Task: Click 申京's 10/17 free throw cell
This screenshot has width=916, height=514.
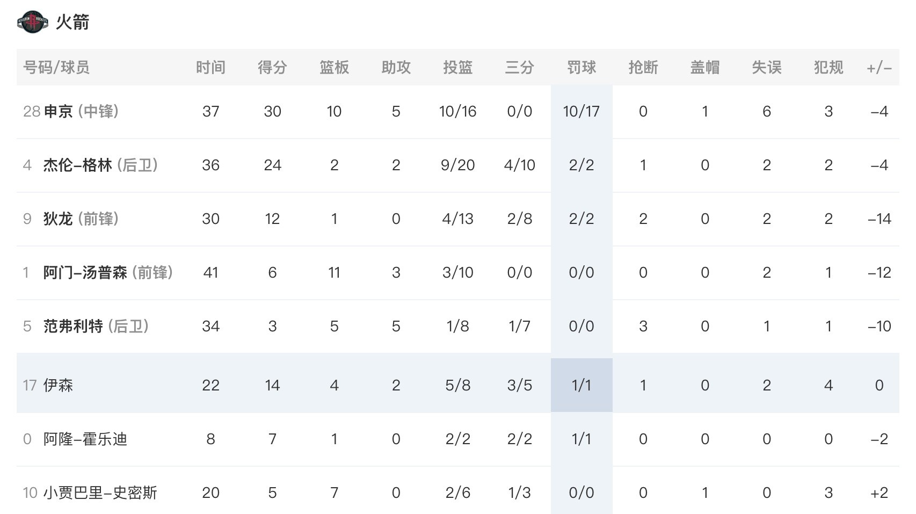Action: coord(581,111)
